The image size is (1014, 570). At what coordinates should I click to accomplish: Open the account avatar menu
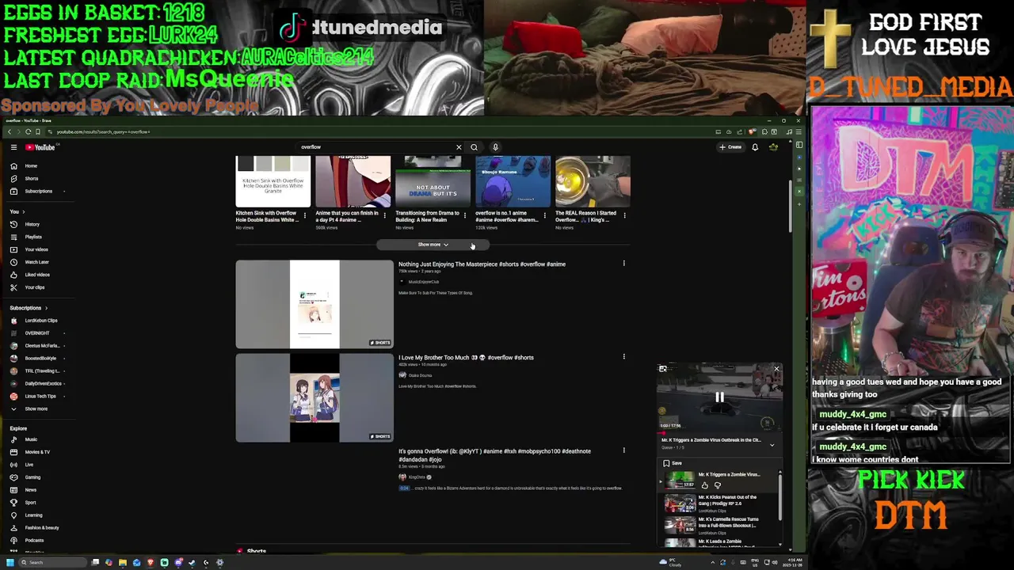coord(773,147)
